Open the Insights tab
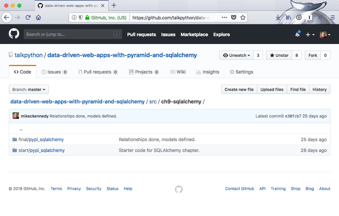This screenshot has width=339, height=216. [207, 72]
